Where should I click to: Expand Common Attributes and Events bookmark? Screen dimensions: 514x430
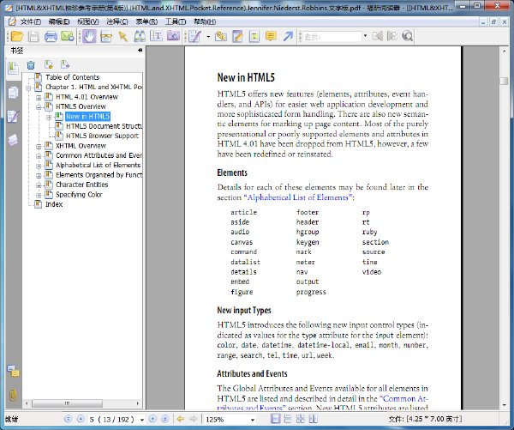39,156
